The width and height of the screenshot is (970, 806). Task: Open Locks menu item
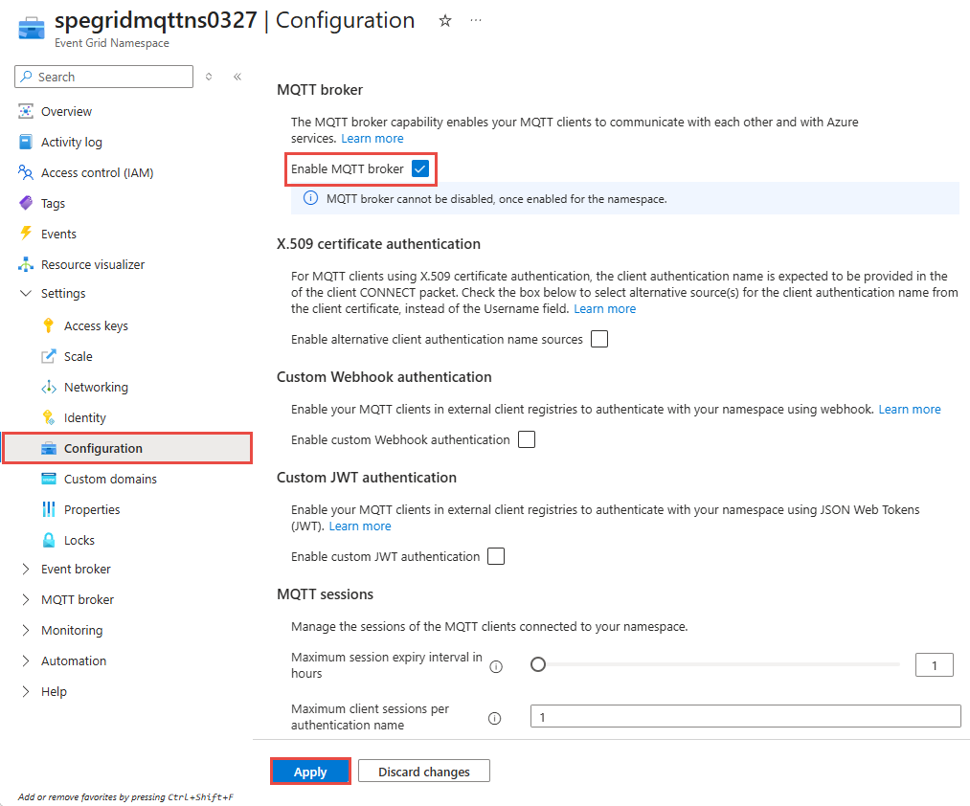click(79, 541)
